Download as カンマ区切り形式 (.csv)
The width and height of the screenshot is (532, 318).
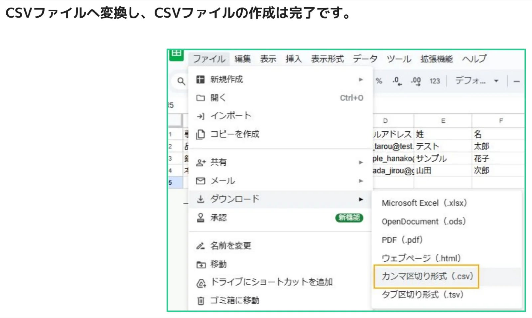(446, 276)
